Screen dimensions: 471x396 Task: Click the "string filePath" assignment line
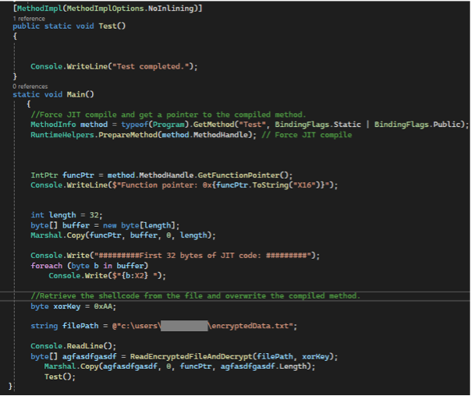pyautogui.click(x=164, y=326)
